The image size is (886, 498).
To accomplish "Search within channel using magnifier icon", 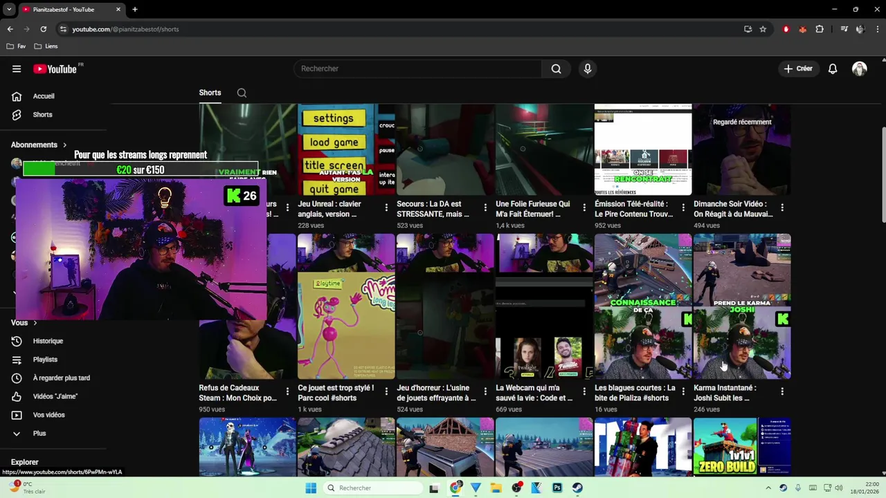I will pos(242,93).
